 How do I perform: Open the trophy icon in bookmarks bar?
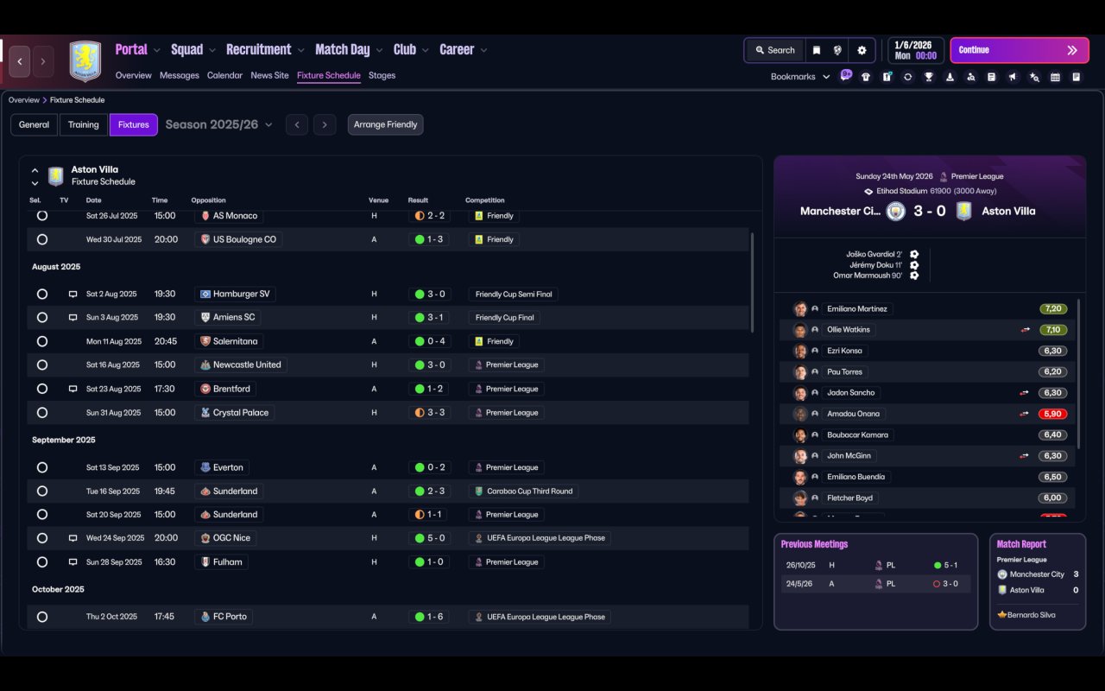coord(929,77)
